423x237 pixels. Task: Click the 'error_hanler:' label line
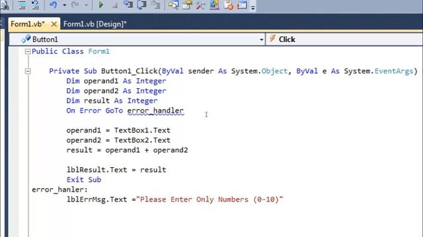pyautogui.click(x=60, y=190)
